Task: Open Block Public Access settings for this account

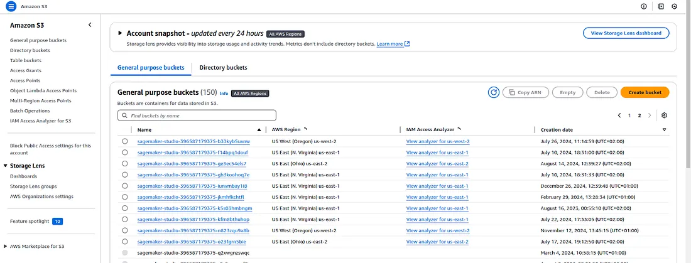Action: click(x=51, y=149)
